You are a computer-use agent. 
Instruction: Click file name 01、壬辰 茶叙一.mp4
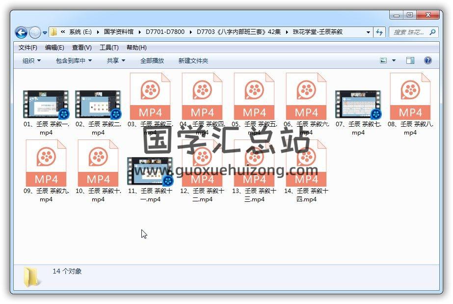(x=46, y=128)
